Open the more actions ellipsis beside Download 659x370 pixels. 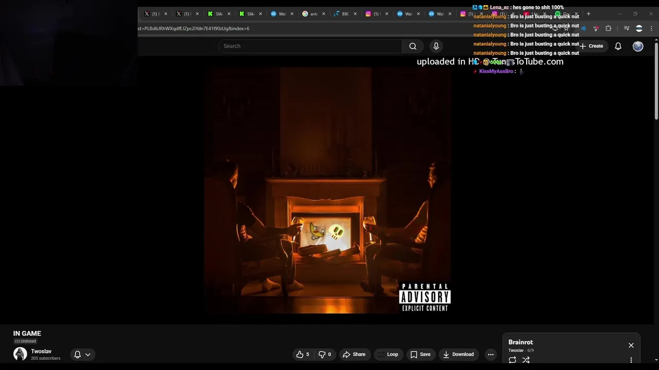(x=491, y=355)
